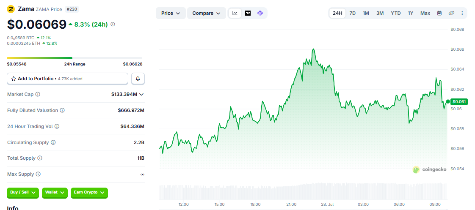
Task: Click the purple diamond chart icon
Action: (260, 13)
